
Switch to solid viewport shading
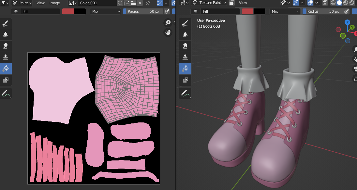coord(339,3)
